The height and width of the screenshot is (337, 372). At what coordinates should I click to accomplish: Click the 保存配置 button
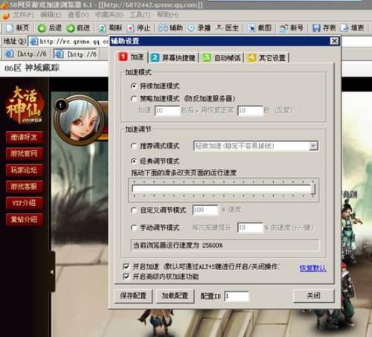(x=133, y=296)
